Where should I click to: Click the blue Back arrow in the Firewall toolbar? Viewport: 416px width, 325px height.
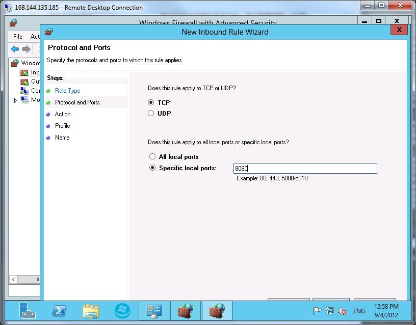(15, 49)
